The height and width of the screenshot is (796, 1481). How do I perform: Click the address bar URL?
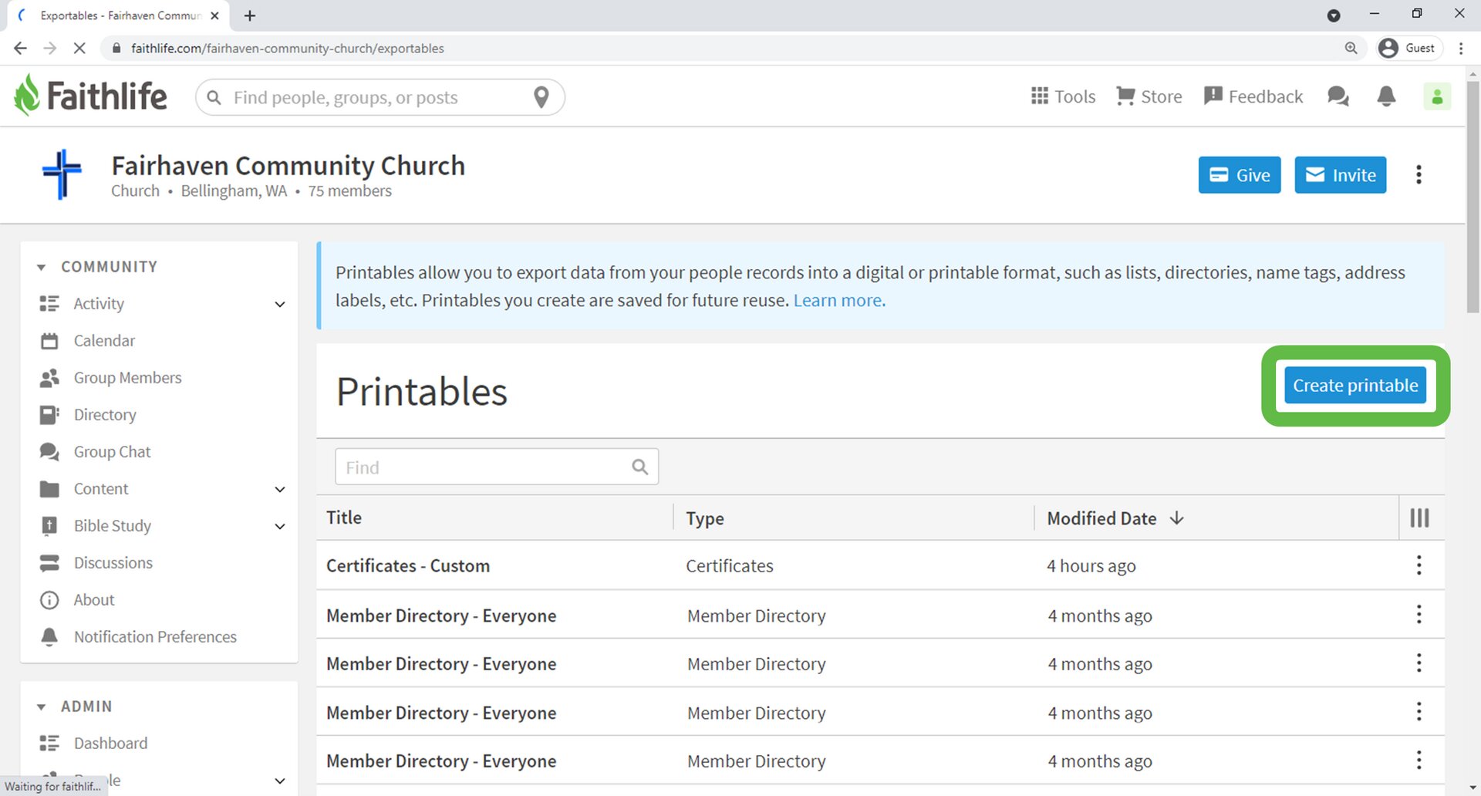(288, 48)
